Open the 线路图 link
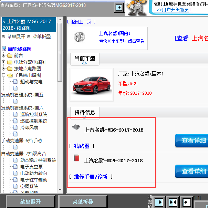The height and width of the screenshot is (208, 208). [82, 146]
